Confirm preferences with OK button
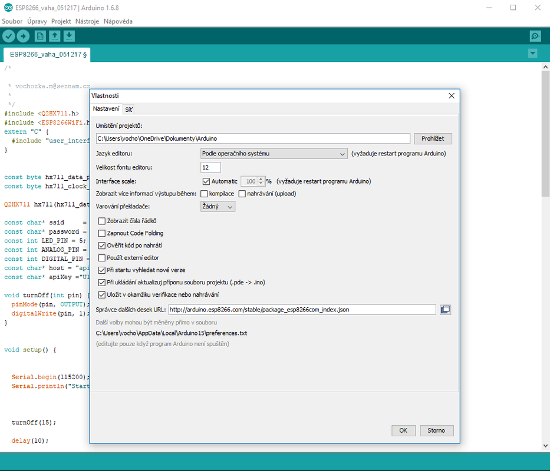Screen dimensions: 550x471 (x=403, y=430)
